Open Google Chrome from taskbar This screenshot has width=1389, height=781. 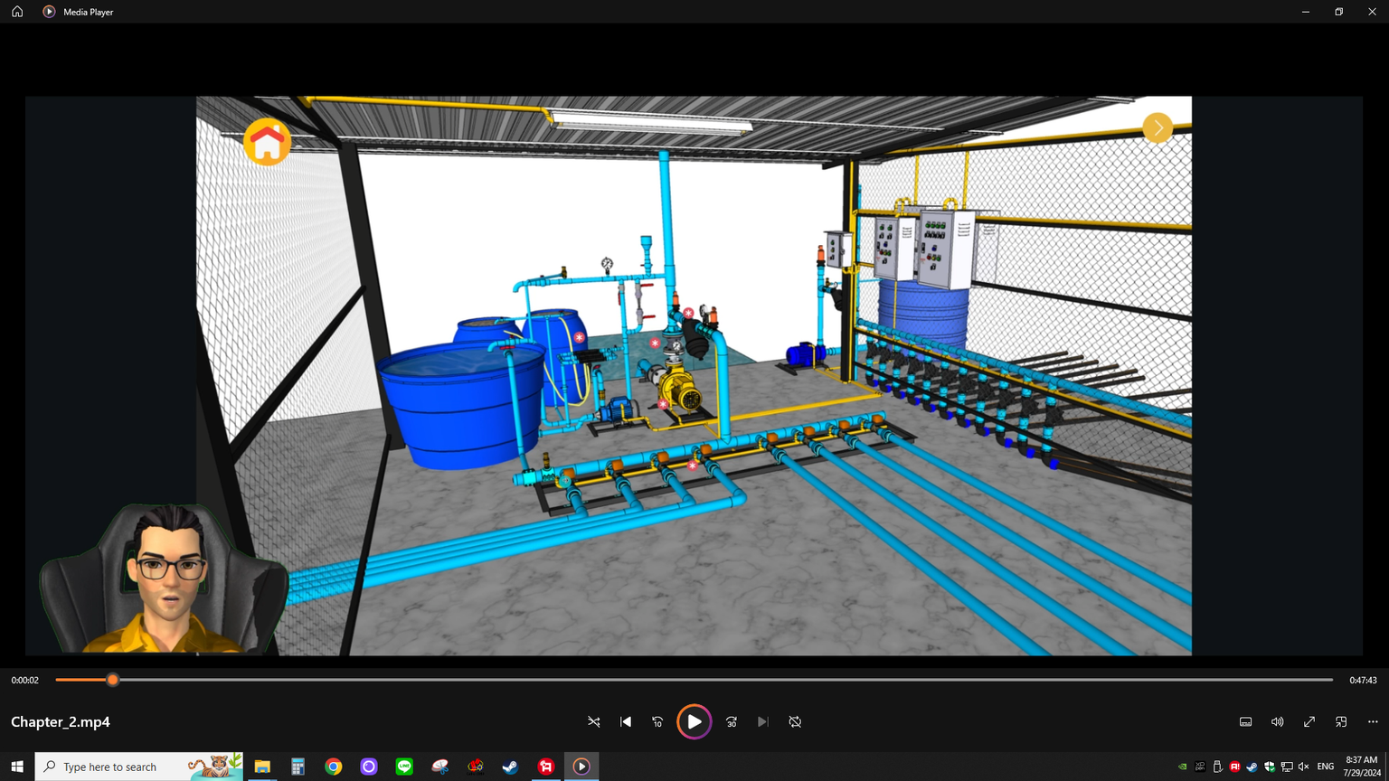click(x=334, y=767)
